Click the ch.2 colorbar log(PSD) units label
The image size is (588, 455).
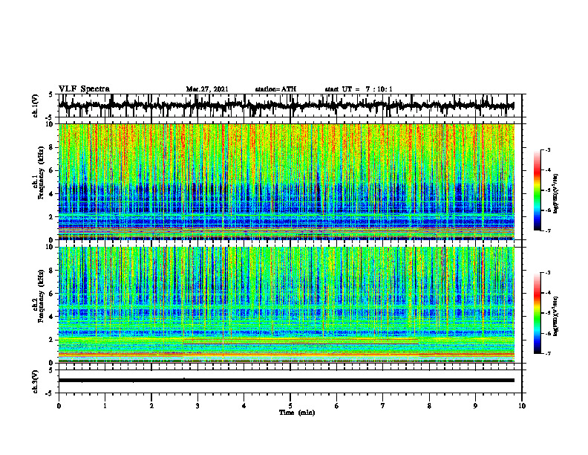coord(557,315)
